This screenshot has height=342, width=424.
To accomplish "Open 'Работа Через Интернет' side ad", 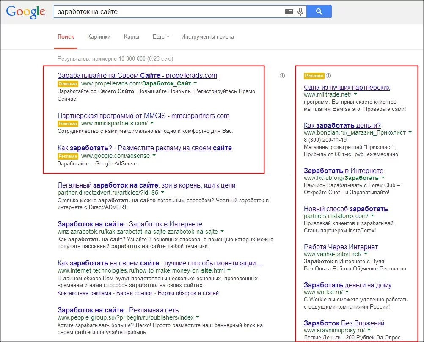I will pos(341,247).
